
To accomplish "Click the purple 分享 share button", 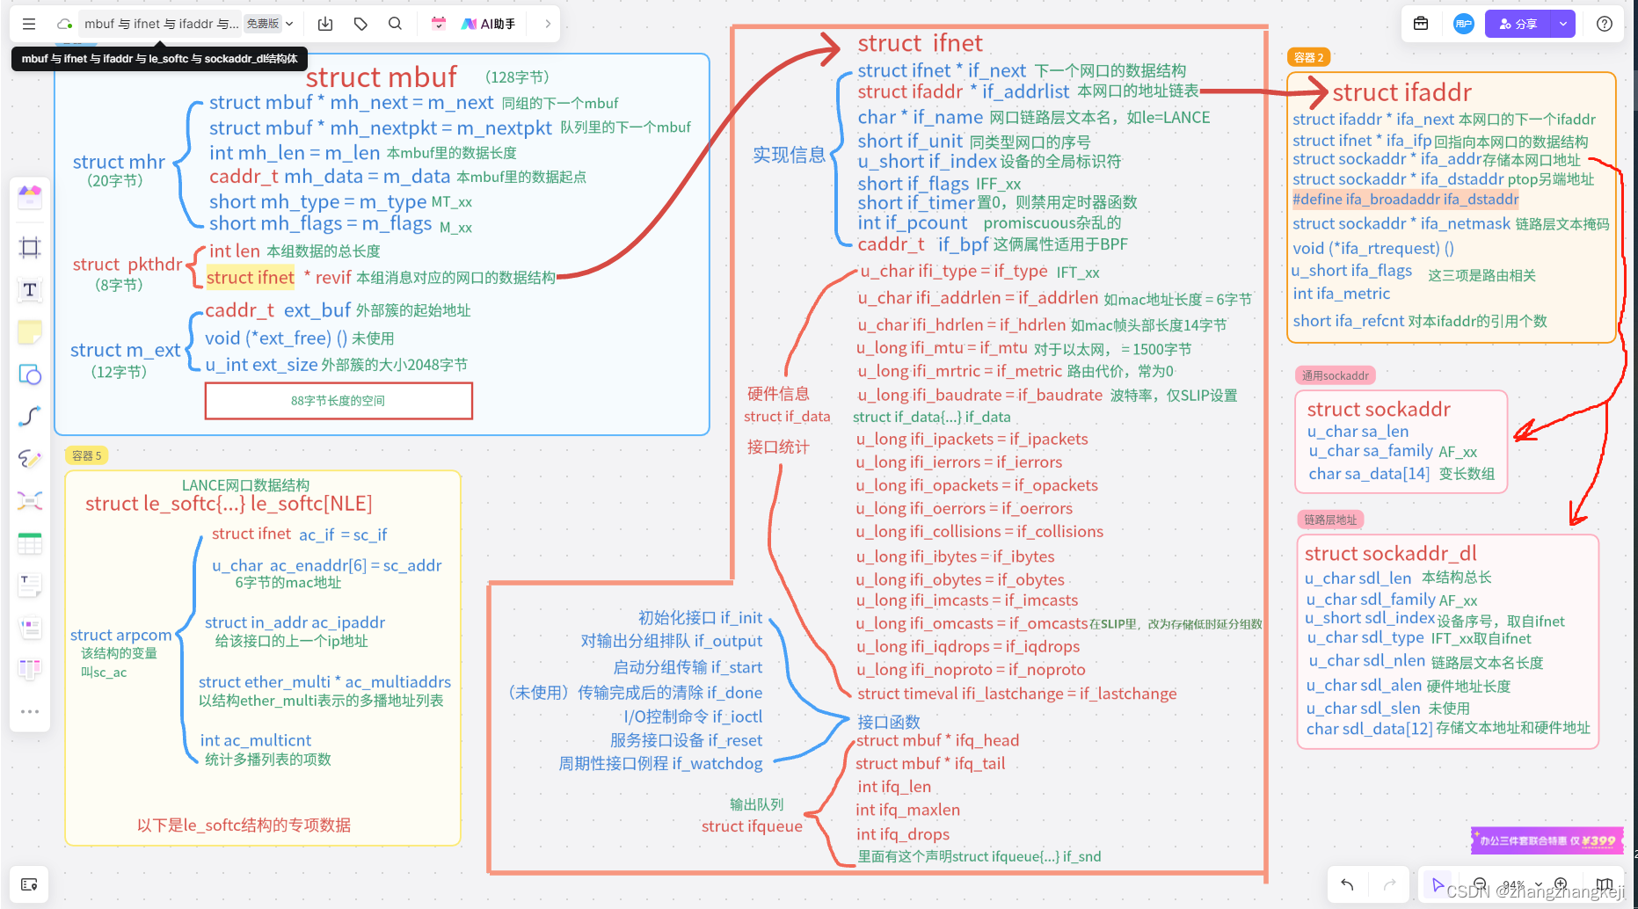I will [x=1518, y=24].
